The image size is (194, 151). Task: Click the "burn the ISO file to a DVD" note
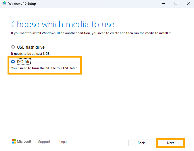pyautogui.click(x=44, y=68)
